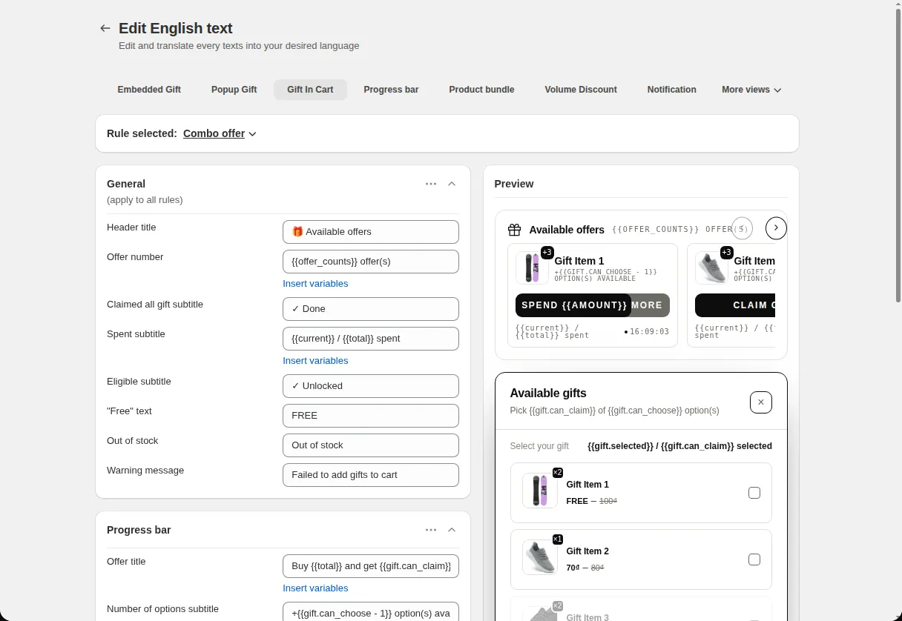Click the Gift Item 2 shoe image
Viewport: 902px width, 621px height.
(539, 557)
